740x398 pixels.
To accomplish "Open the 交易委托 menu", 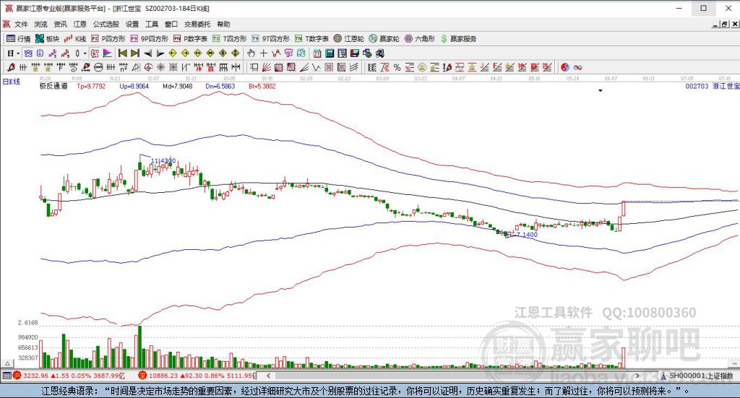I will pyautogui.click(x=197, y=24).
